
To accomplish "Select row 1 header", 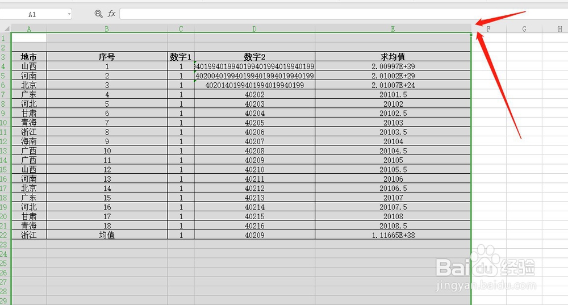I will click(x=5, y=38).
